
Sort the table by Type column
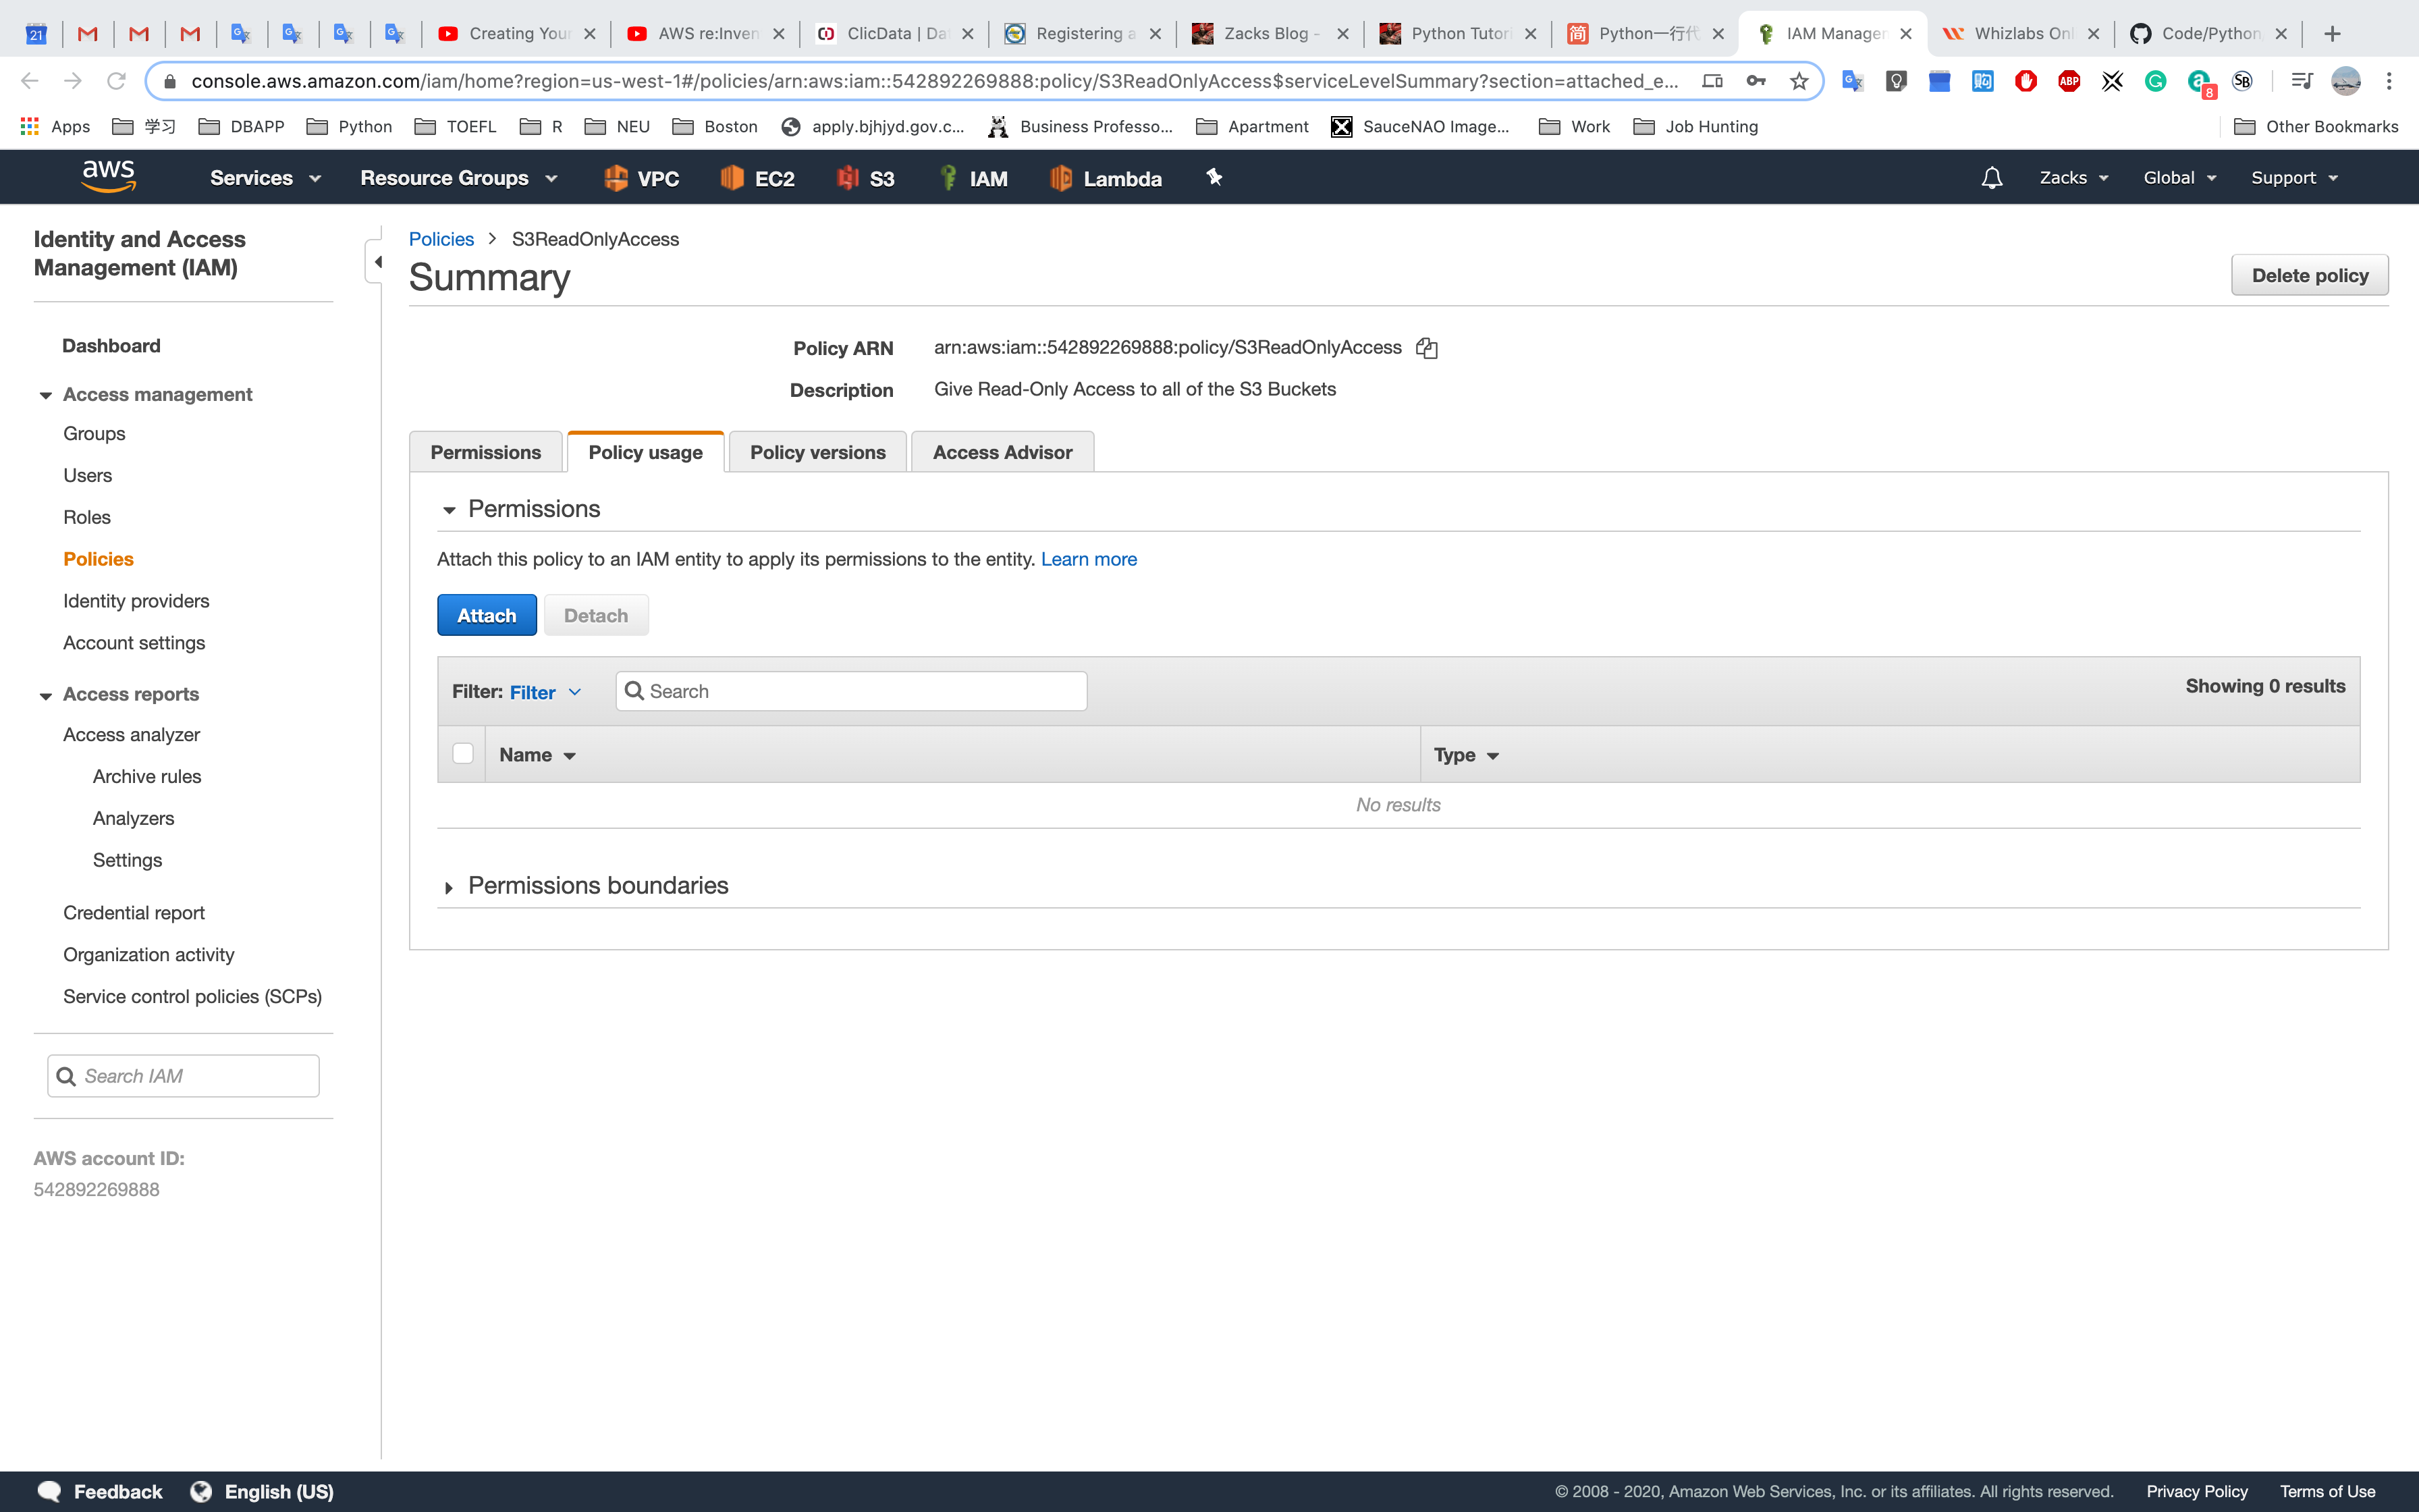tap(1465, 755)
